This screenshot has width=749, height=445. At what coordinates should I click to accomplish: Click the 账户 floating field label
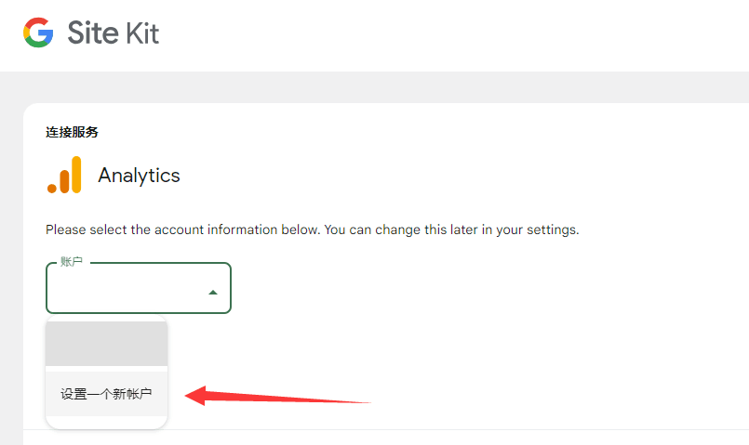click(72, 262)
